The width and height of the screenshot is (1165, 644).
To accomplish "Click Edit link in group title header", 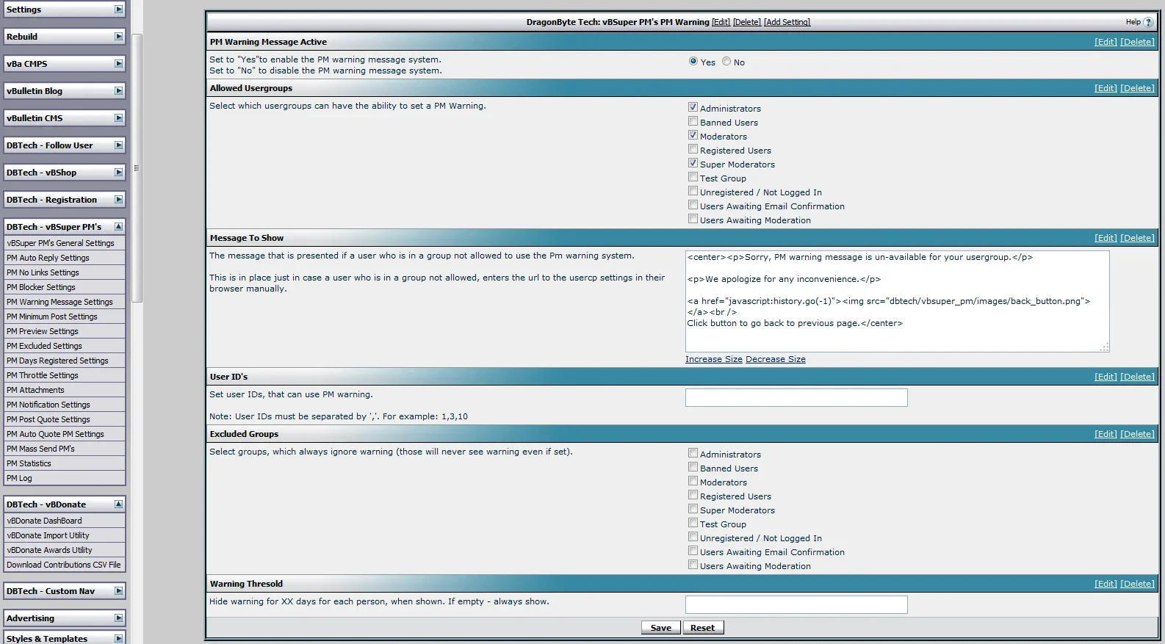I will pos(721,22).
